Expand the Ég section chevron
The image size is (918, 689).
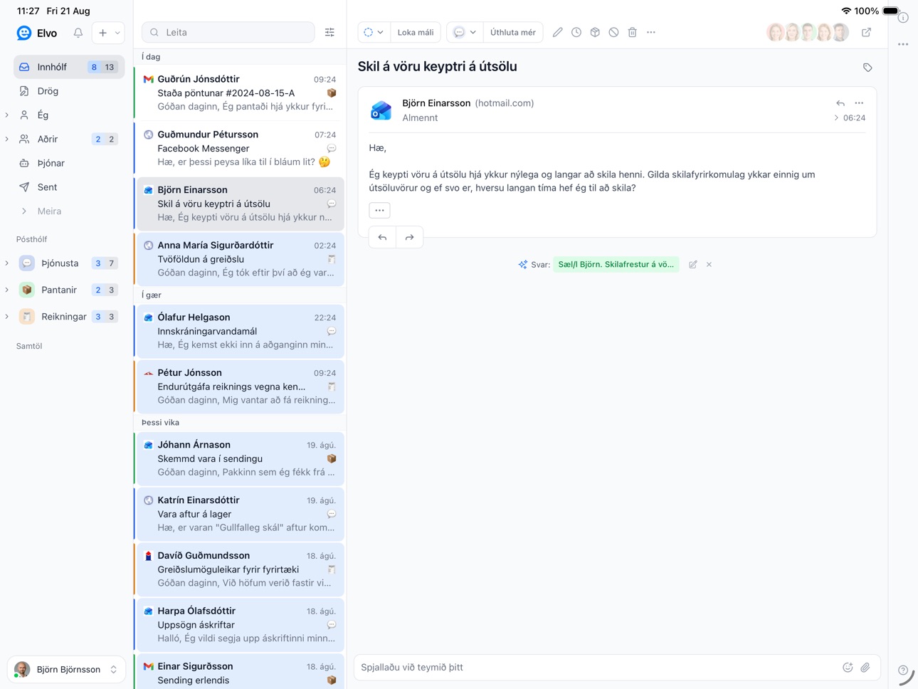coord(7,115)
